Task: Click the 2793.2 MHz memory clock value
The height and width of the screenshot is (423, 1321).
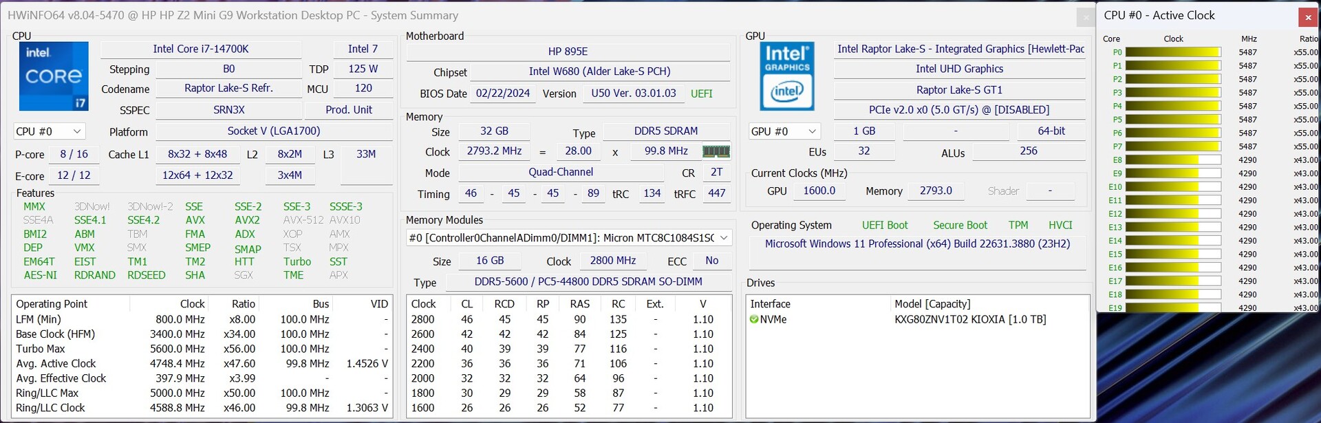Action: (494, 151)
